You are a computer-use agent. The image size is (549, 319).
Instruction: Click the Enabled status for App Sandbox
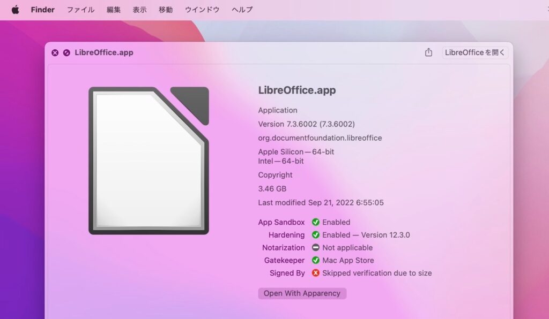337,222
